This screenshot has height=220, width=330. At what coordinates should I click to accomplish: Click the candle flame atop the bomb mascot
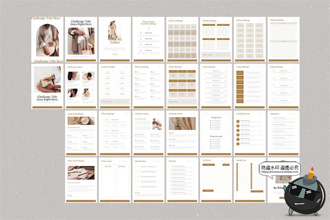click(x=311, y=170)
